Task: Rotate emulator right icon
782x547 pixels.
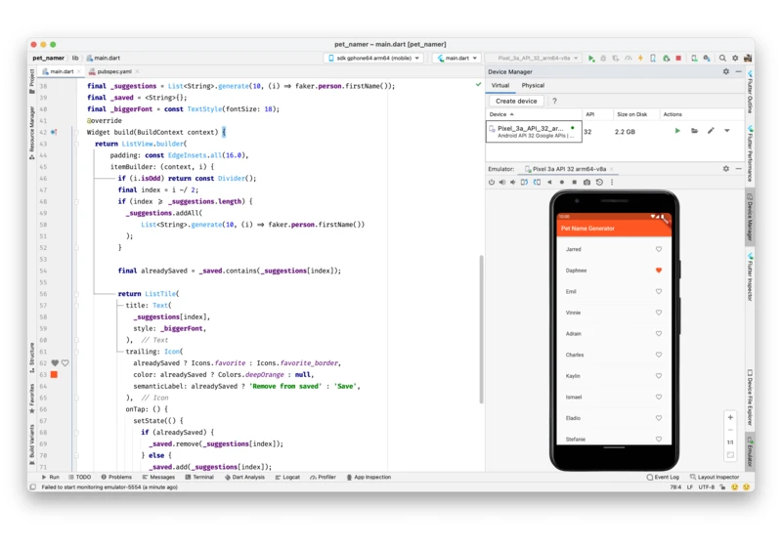Action: pyautogui.click(x=537, y=183)
